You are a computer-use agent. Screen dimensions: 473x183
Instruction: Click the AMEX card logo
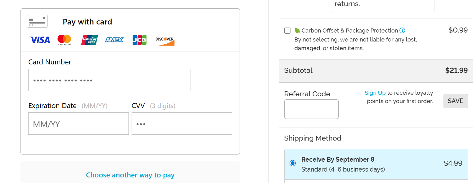(115, 40)
